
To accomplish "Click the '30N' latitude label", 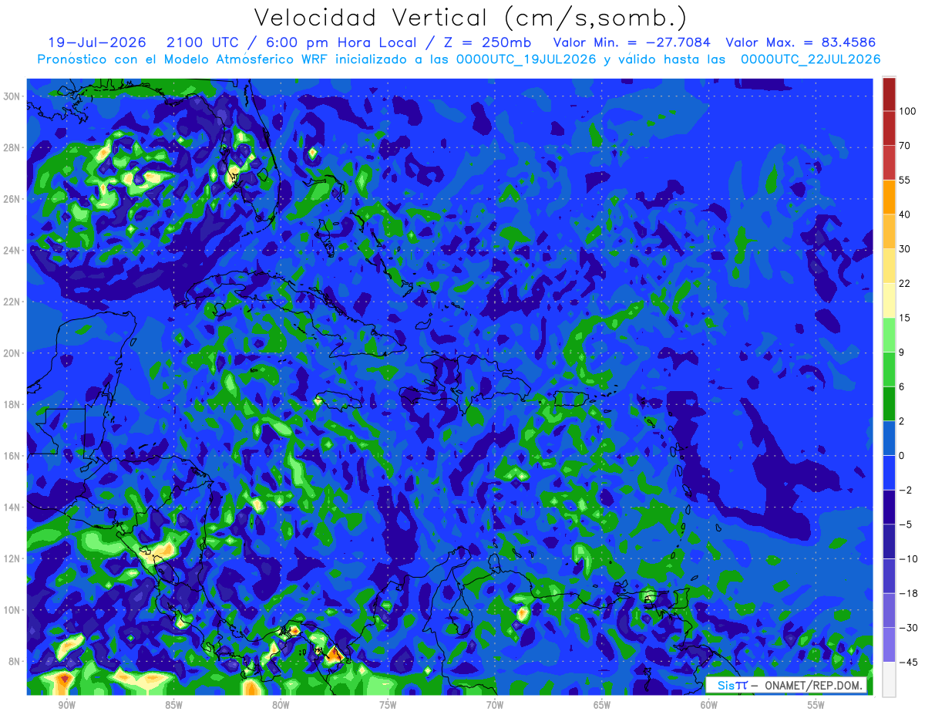I will 13,96.
